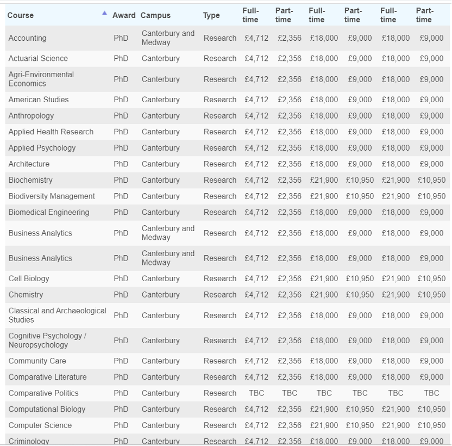Select the Architecture course name
Image resolution: width=452 pixels, height=446 pixels.
pos(29,164)
